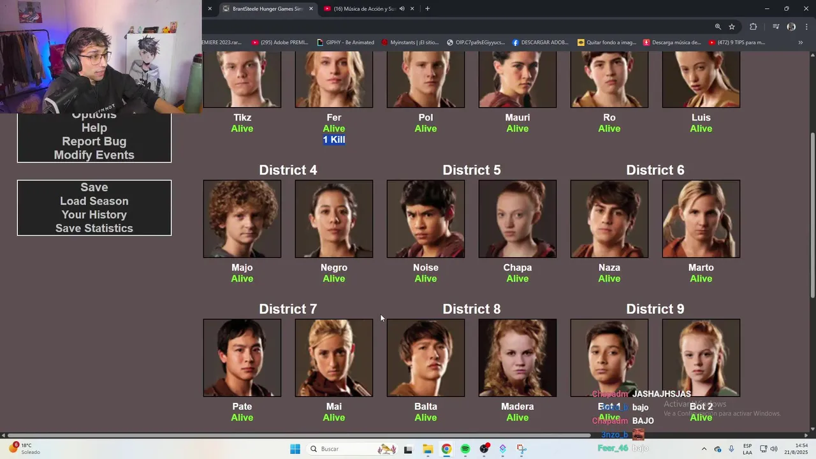
Task: Open a new browser tab
Action: (427, 9)
